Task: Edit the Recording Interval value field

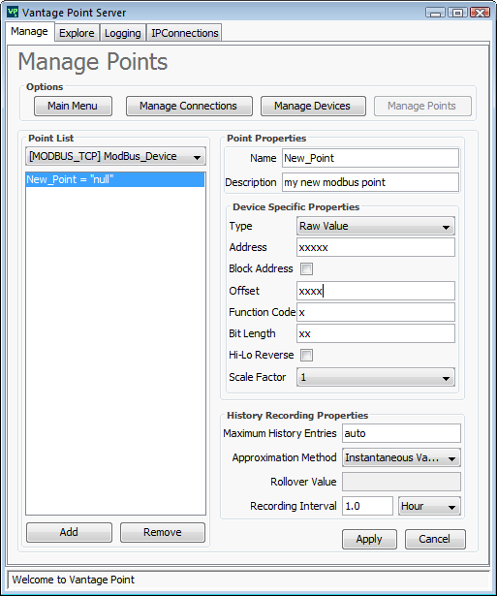Action: tap(367, 506)
